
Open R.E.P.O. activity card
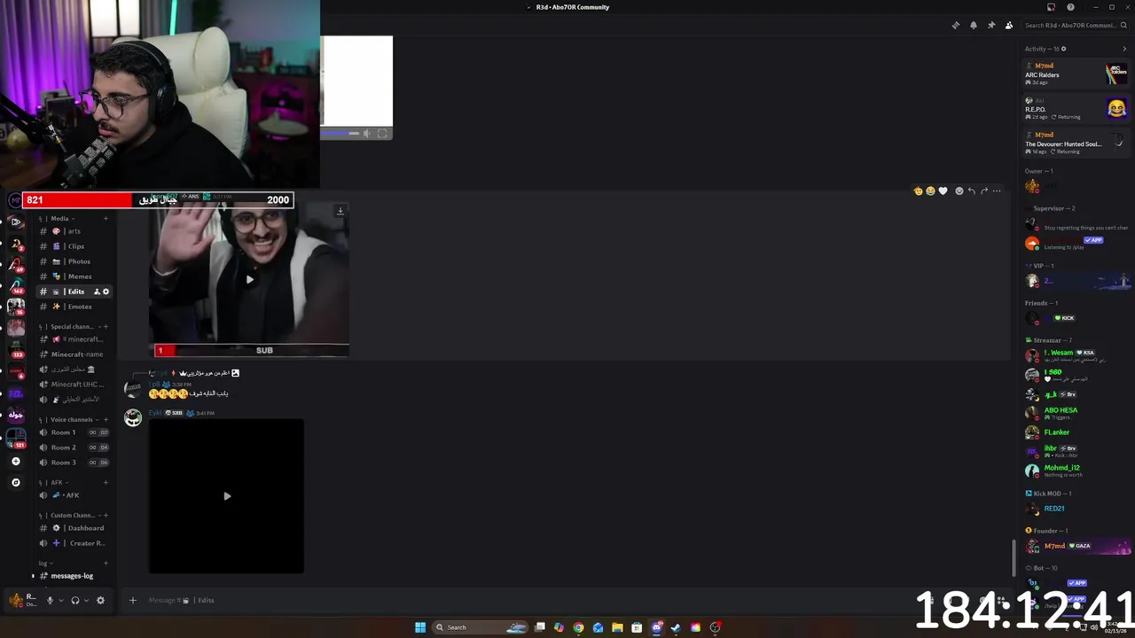1076,109
